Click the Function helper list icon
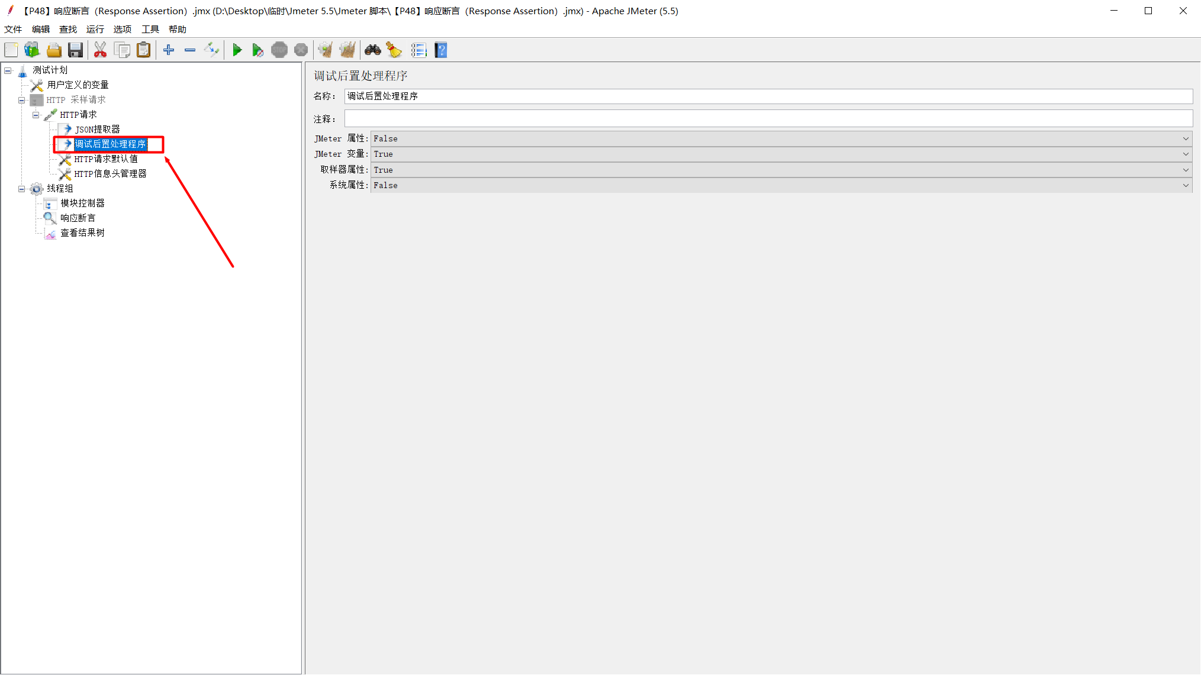The width and height of the screenshot is (1201, 675). coord(418,50)
